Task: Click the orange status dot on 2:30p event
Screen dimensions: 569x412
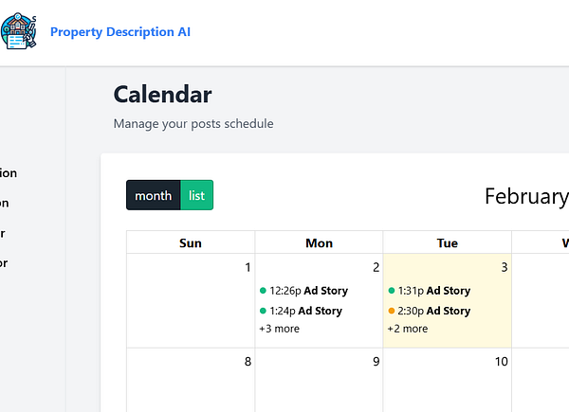Action: coord(392,311)
